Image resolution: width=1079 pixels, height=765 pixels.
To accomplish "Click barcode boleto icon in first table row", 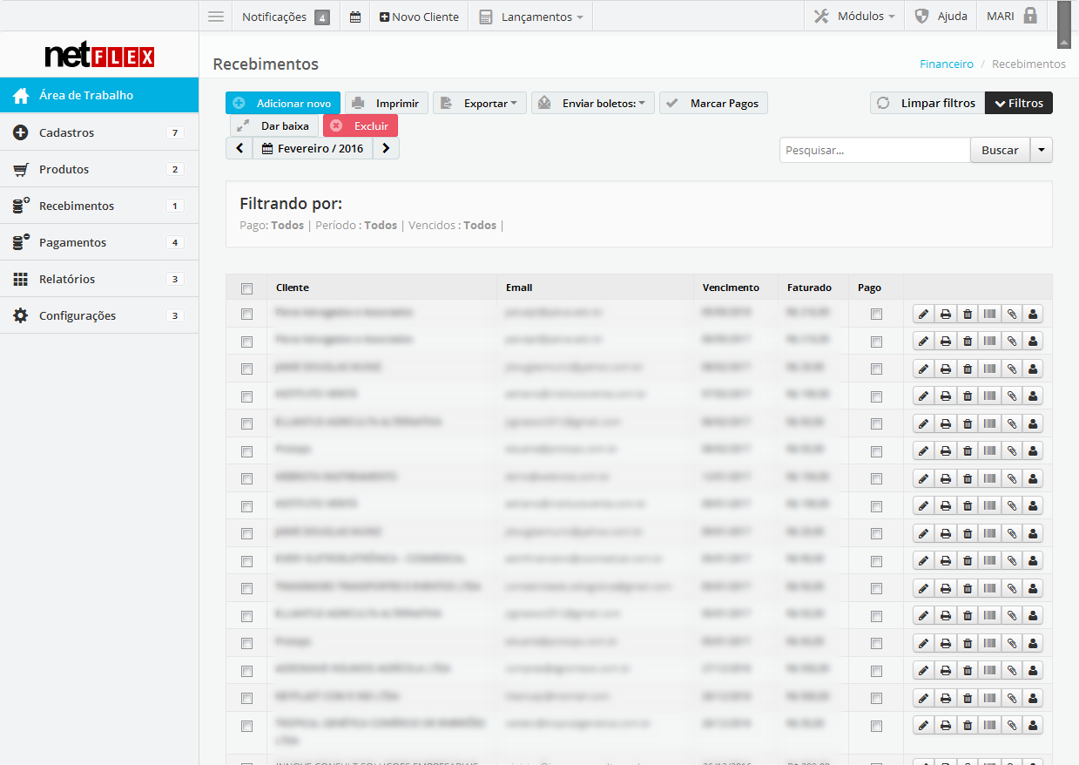I will tap(989, 315).
